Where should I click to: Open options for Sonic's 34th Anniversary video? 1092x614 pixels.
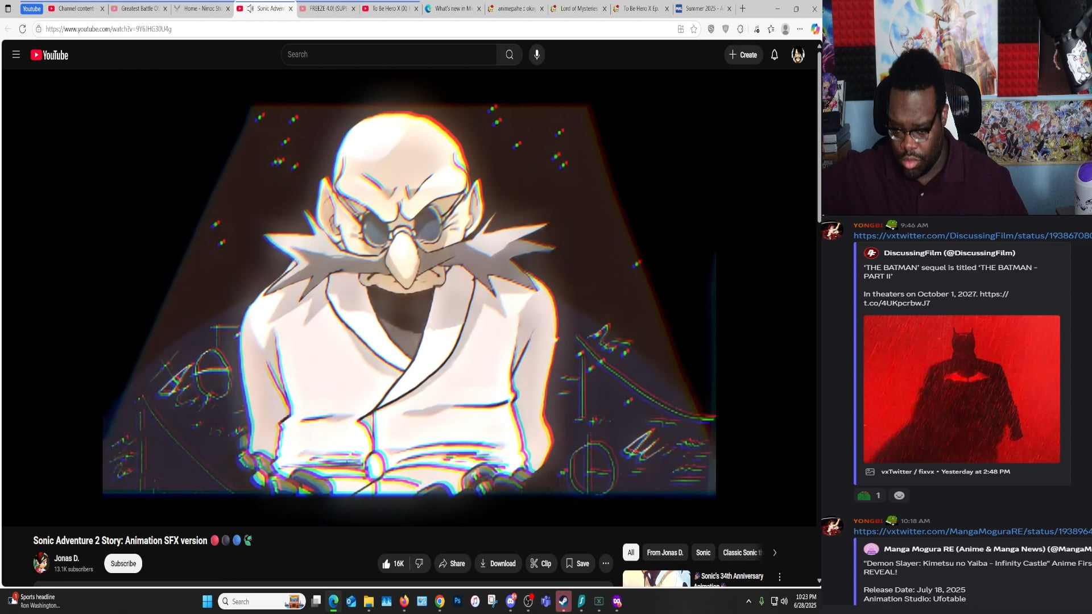pyautogui.click(x=780, y=576)
